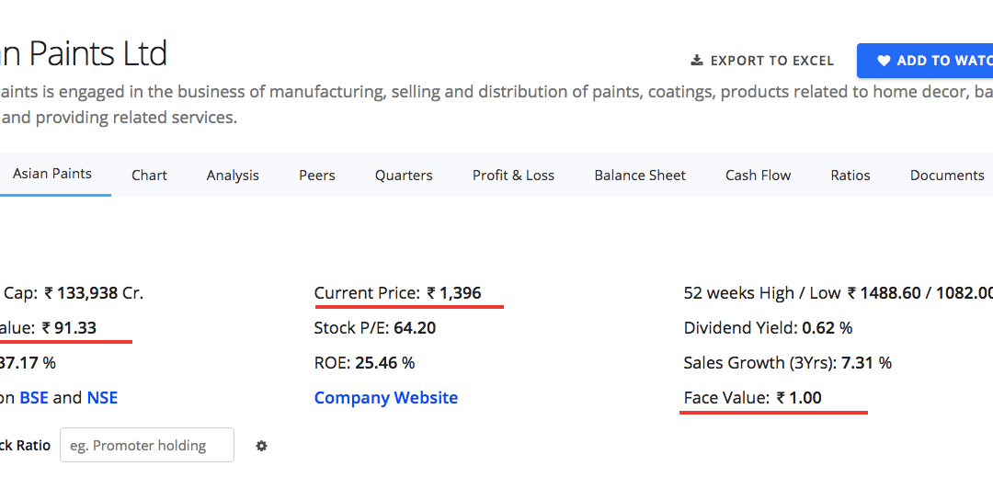
Task: Click the gear icon beside ratio input
Action: coord(261,446)
